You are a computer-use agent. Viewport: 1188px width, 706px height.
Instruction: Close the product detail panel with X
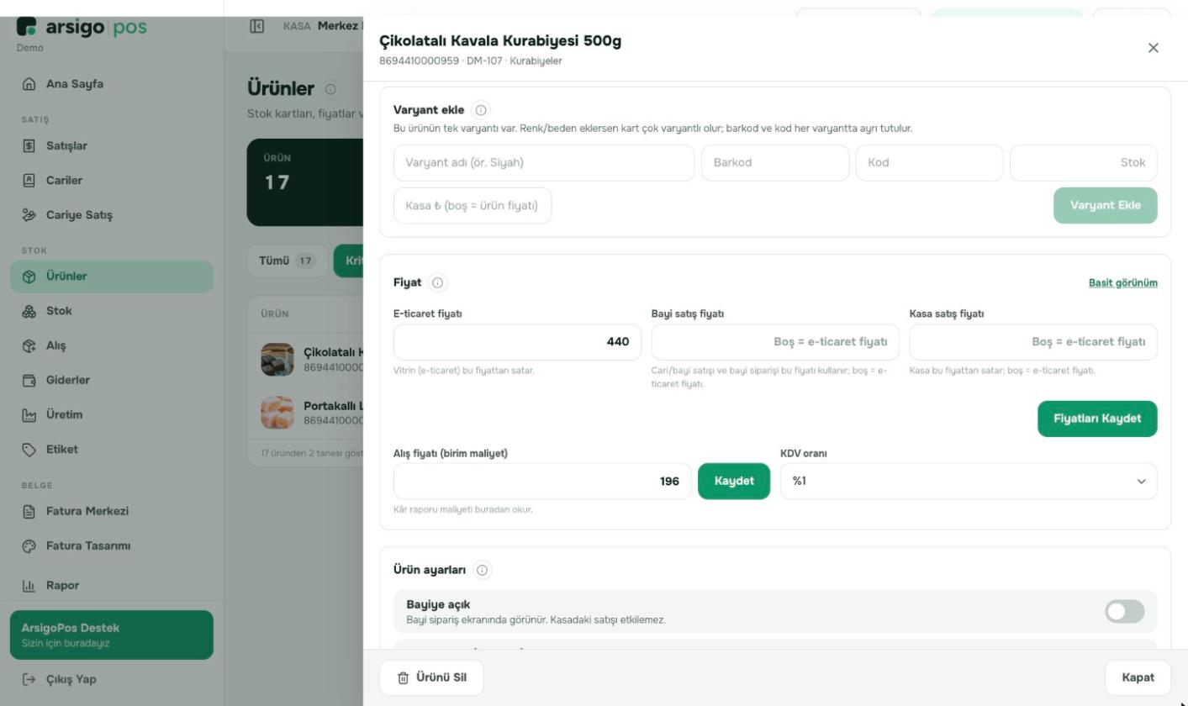coord(1153,48)
